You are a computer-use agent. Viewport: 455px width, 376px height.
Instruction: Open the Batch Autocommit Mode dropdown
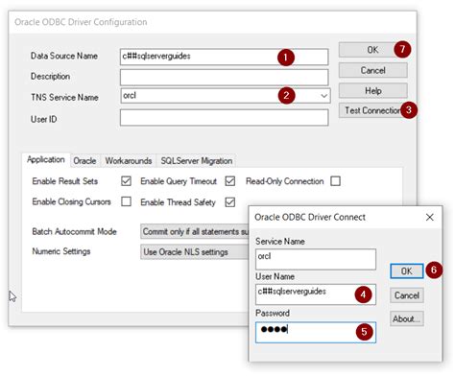tap(195, 231)
